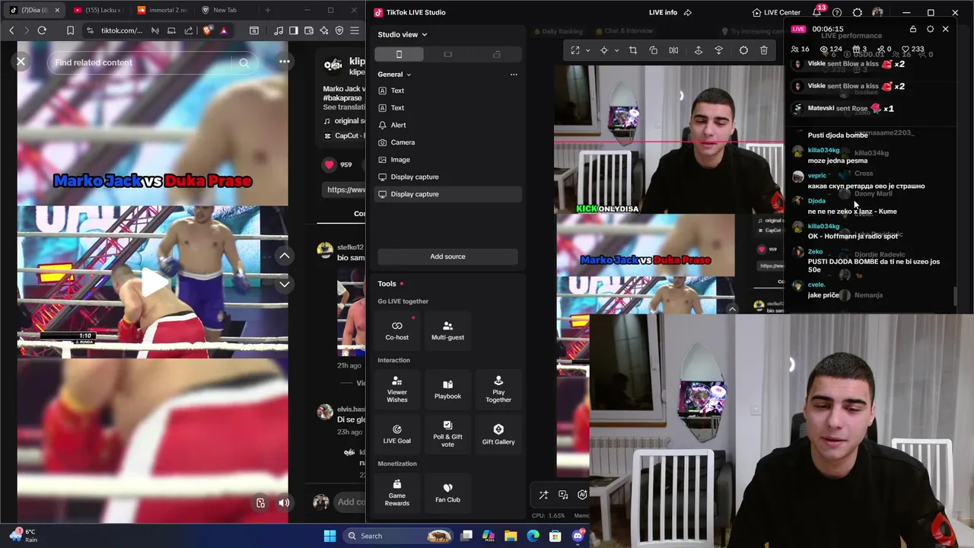Open LIVE info
This screenshot has height=548, width=974.
pos(663,12)
